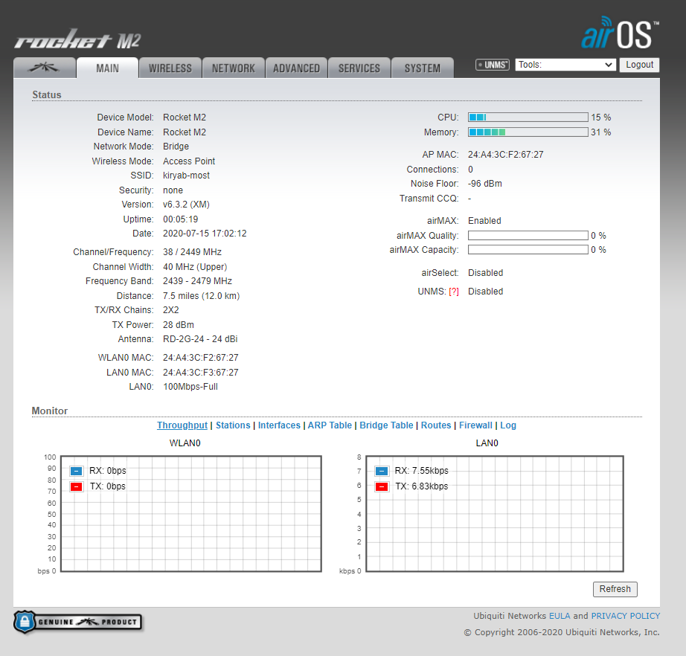Click the Refresh button
686x656 pixels.
(615, 589)
